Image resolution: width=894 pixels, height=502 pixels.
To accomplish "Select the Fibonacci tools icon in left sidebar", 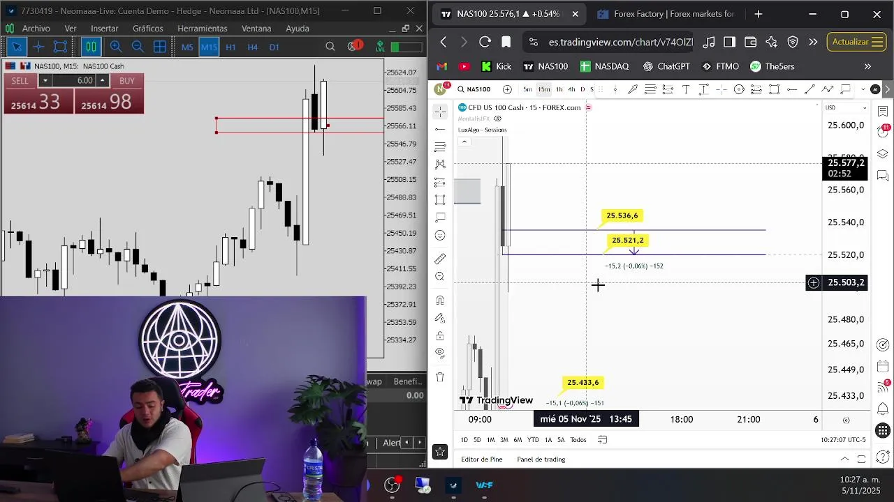I will point(440,147).
